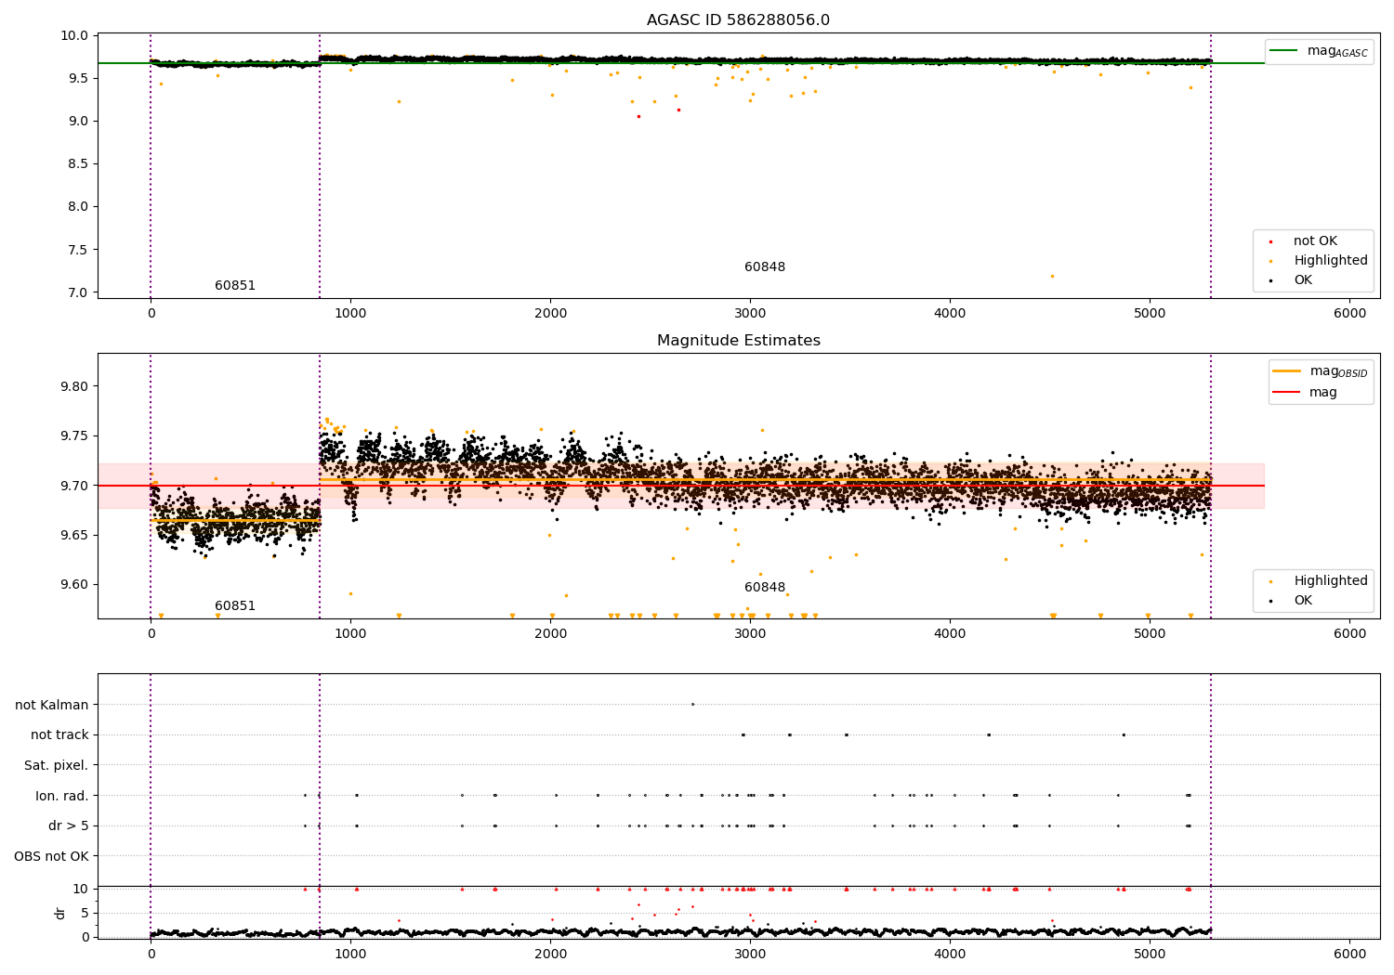1394x975 pixels.
Task: Click mag AGASC legend label in top plot
Action: 1337,51
